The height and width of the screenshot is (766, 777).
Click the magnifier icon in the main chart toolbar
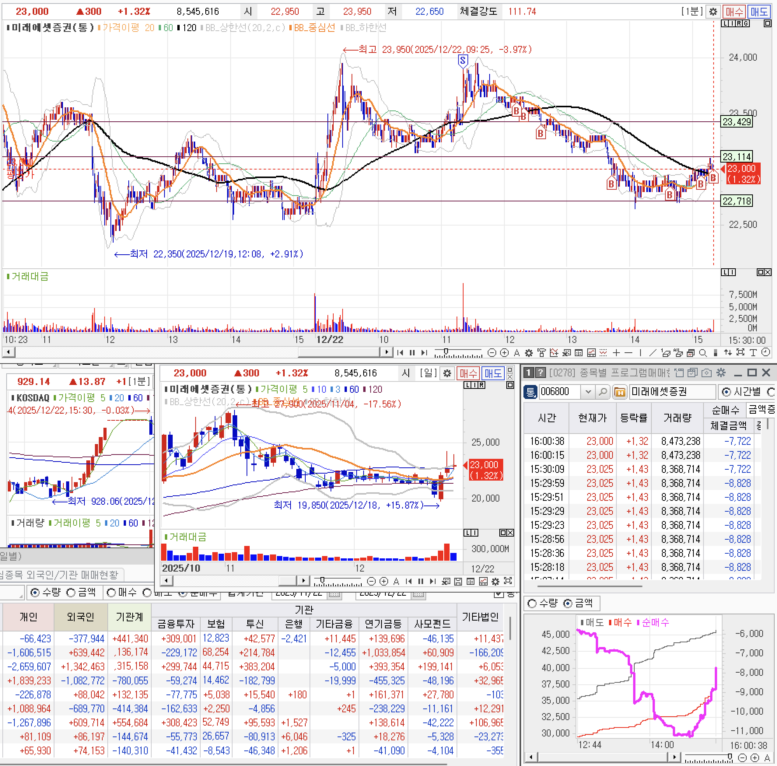tap(703, 353)
